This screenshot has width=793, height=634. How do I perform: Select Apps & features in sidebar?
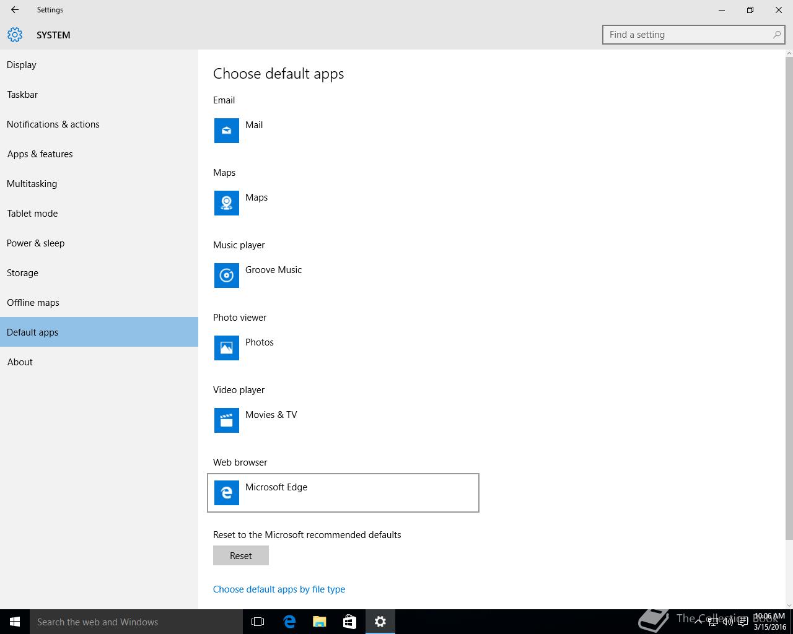[x=99, y=154]
